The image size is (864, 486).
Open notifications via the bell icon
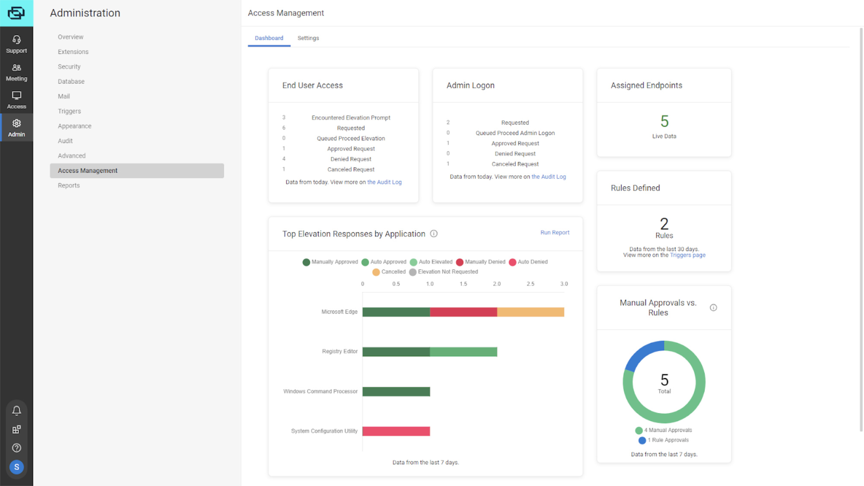pos(16,411)
